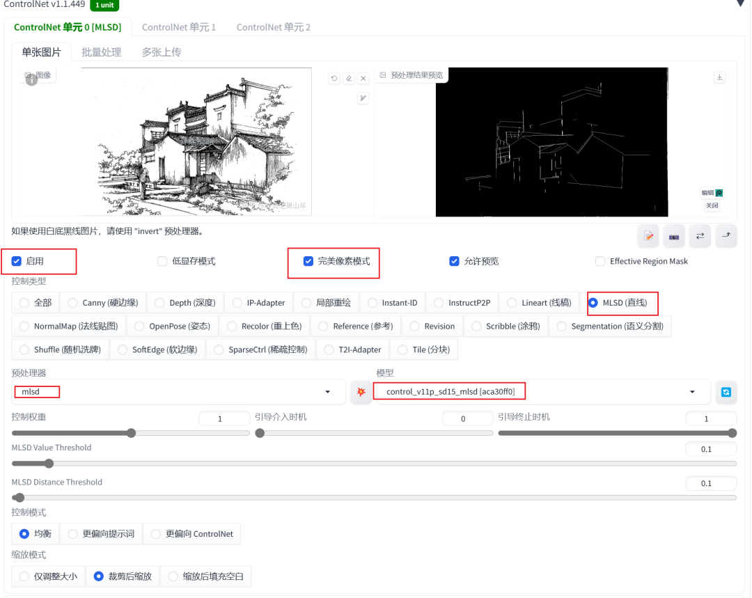Switch to the ControlNet 单元1 tab
The width and height of the screenshot is (752, 598).
pyautogui.click(x=178, y=27)
